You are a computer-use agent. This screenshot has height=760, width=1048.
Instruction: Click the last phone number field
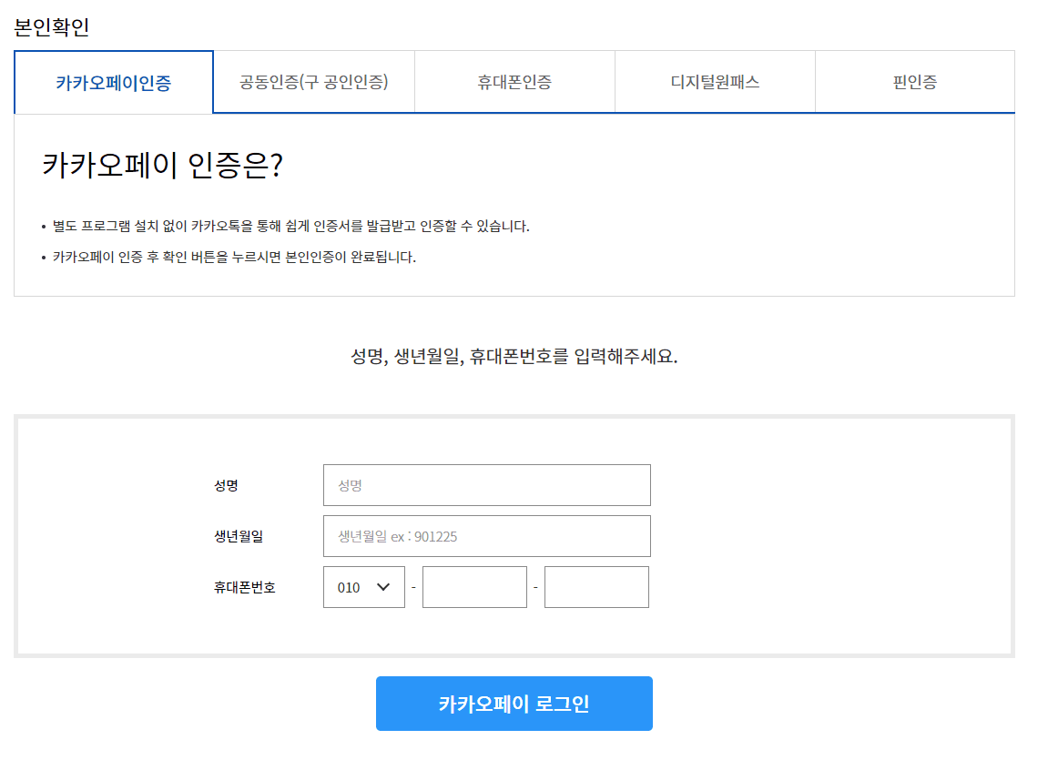(597, 587)
